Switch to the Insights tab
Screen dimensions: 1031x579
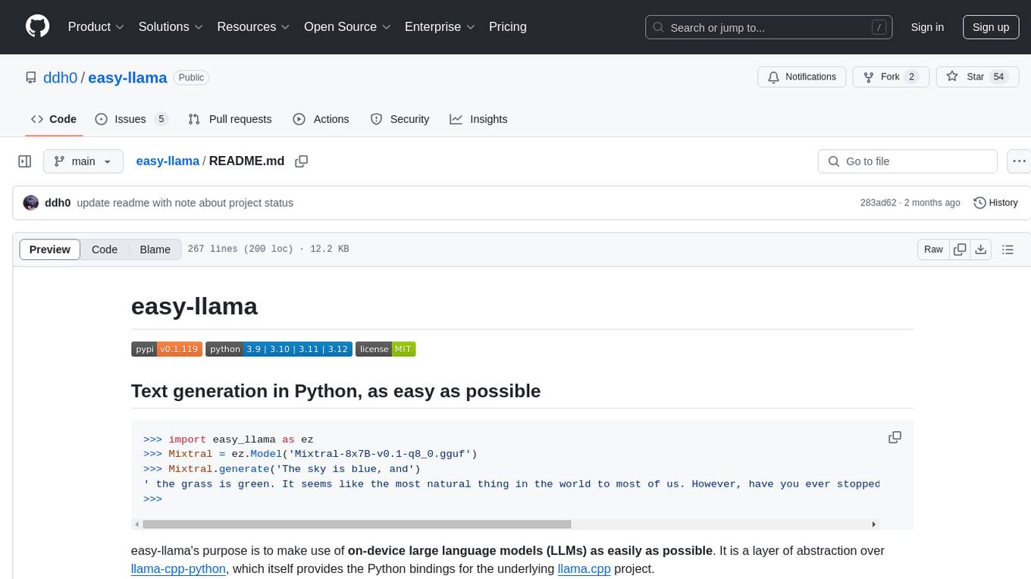coord(478,119)
